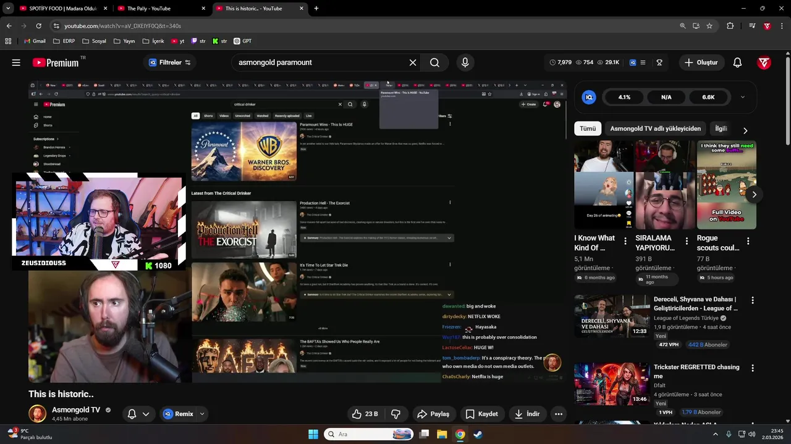Open the vidIQ list menu icon

click(643, 62)
